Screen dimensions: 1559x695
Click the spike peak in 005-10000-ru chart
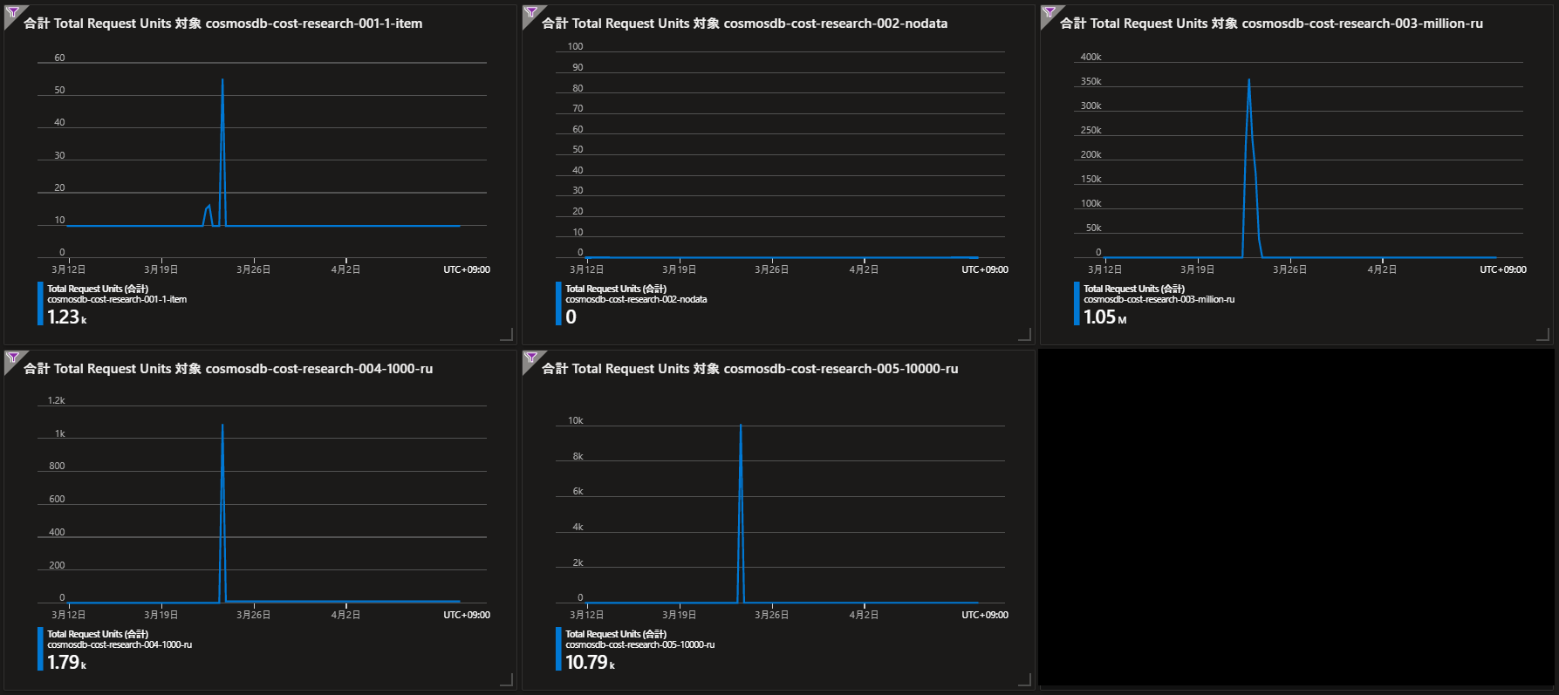(x=741, y=426)
